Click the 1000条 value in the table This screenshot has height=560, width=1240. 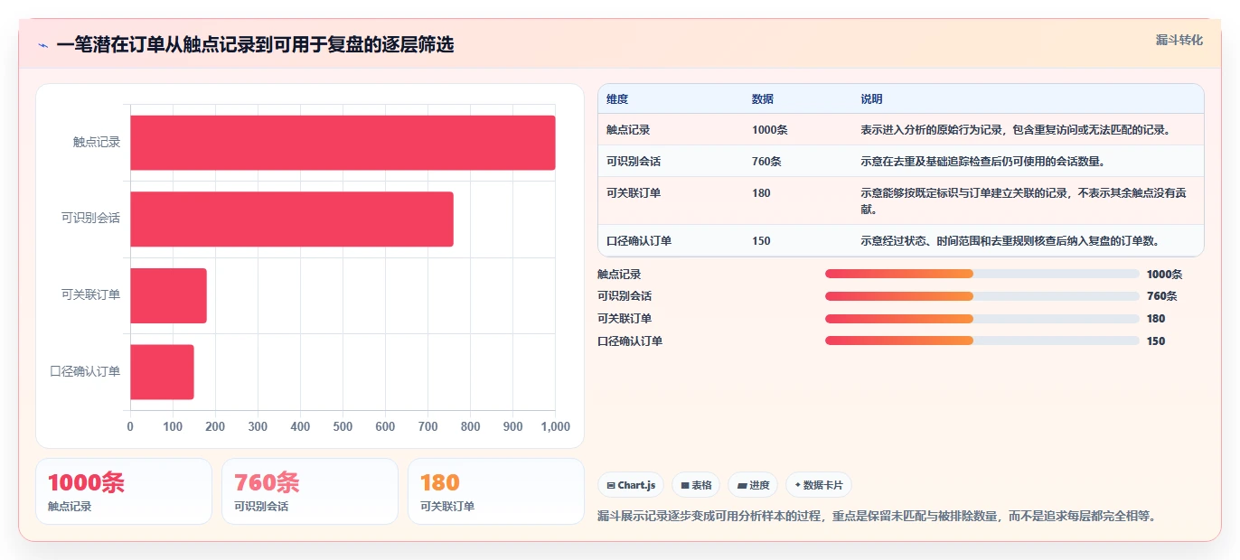pos(770,130)
